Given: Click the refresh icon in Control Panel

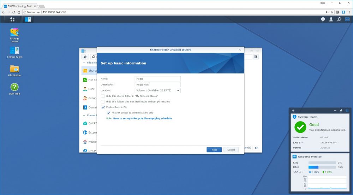Looking at the screenshot, I should click(x=256, y=148).
